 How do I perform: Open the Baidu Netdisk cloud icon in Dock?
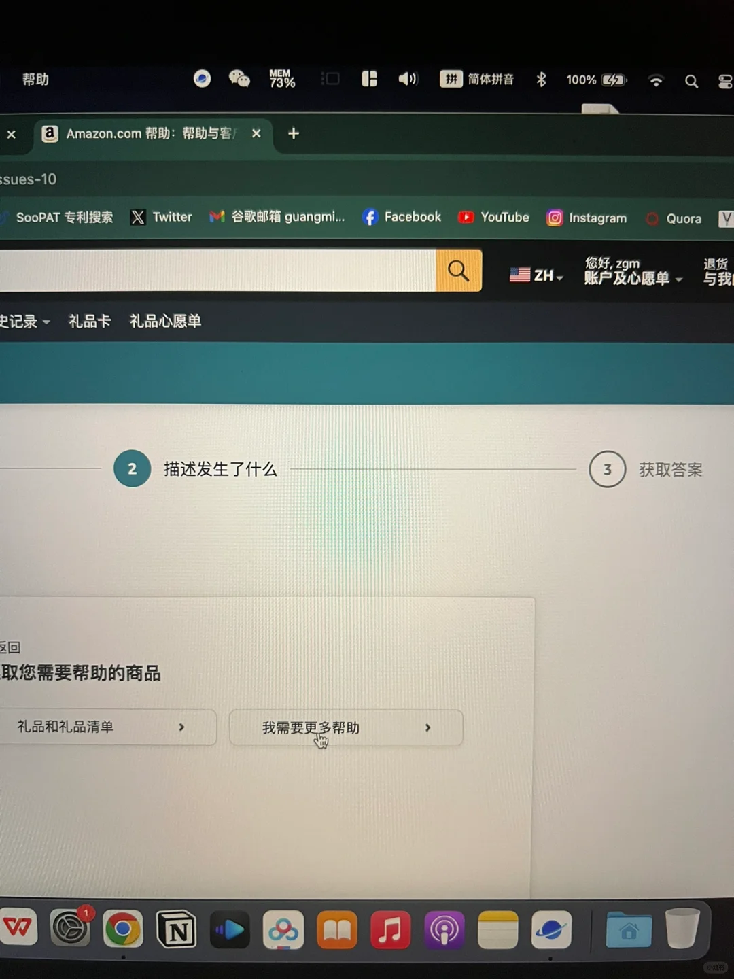pos(283,929)
